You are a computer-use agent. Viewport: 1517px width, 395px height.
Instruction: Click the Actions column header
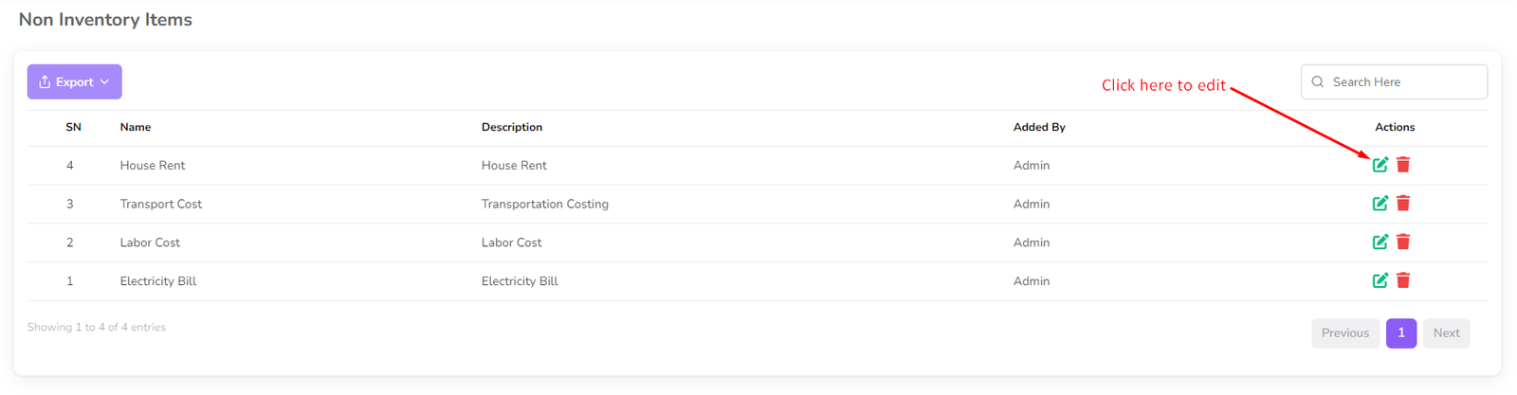tap(1394, 127)
